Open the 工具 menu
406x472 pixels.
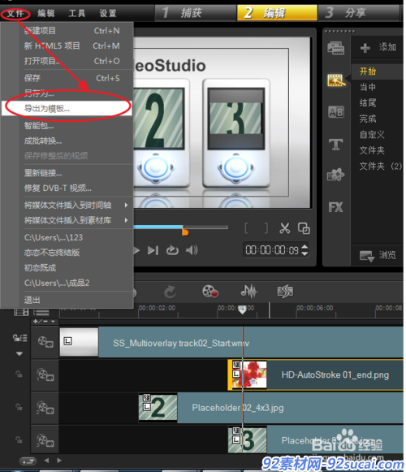(77, 13)
